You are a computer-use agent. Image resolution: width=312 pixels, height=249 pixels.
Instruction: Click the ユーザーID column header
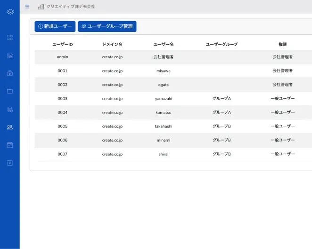tap(62, 44)
